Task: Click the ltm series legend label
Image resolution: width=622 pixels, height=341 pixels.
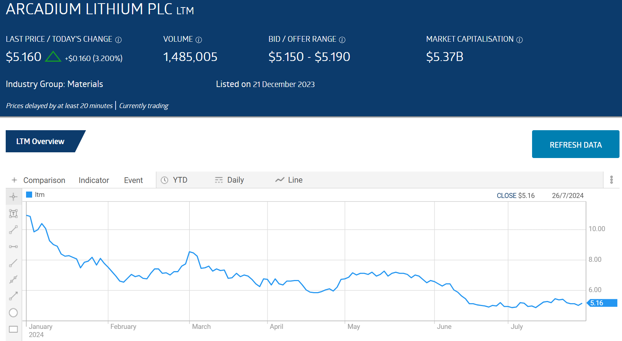Action: [40, 195]
